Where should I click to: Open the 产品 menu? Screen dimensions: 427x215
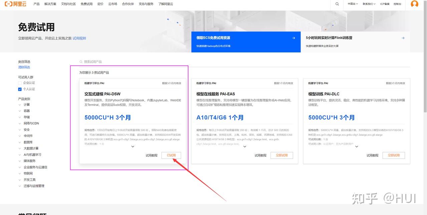37,4
